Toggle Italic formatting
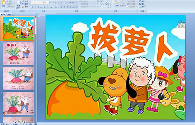Viewport: 195px width, 125px height. tap(35, 7)
